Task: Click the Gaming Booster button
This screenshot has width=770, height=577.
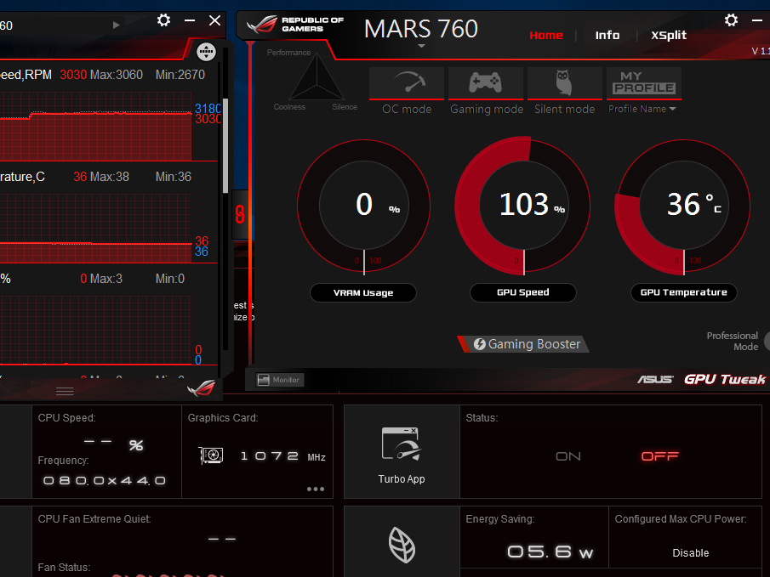Action: click(523, 344)
